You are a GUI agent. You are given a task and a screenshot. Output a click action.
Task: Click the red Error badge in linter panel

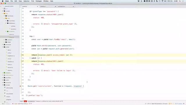click(25, 101)
